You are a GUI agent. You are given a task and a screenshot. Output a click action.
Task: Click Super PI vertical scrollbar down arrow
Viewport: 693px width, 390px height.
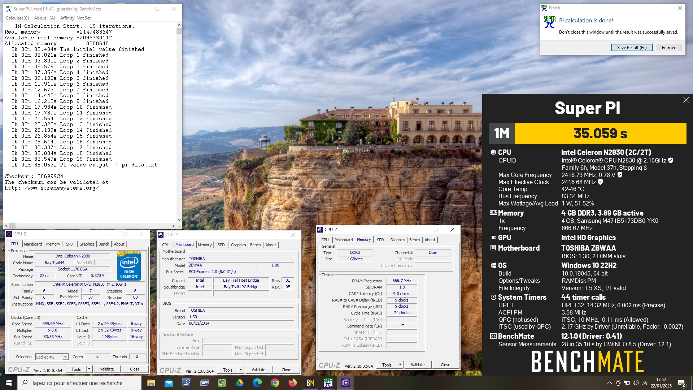(179, 220)
